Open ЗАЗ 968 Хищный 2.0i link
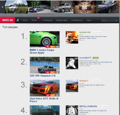This screenshot has height=115, width=120. coord(42,76)
